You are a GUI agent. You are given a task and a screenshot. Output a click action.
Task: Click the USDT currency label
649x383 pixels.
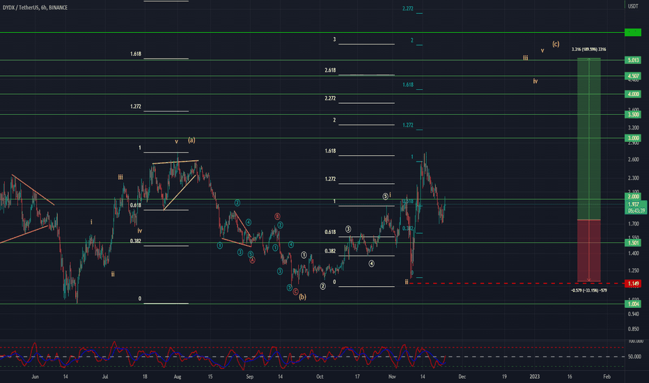[x=633, y=6]
